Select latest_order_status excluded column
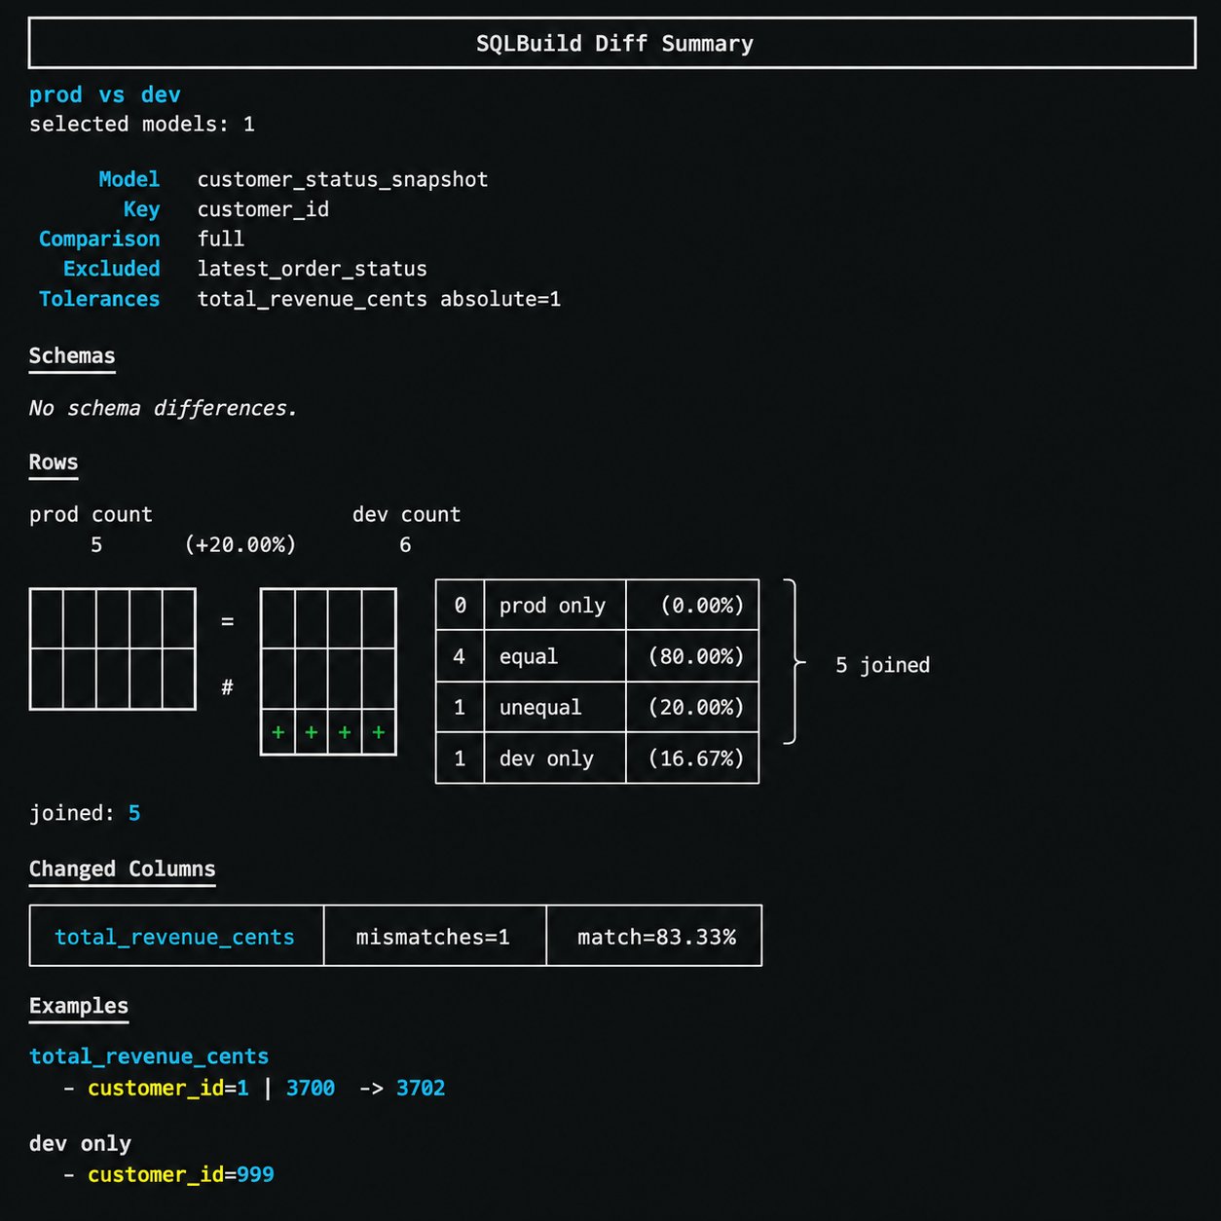Image resolution: width=1221 pixels, height=1221 pixels. (x=313, y=269)
